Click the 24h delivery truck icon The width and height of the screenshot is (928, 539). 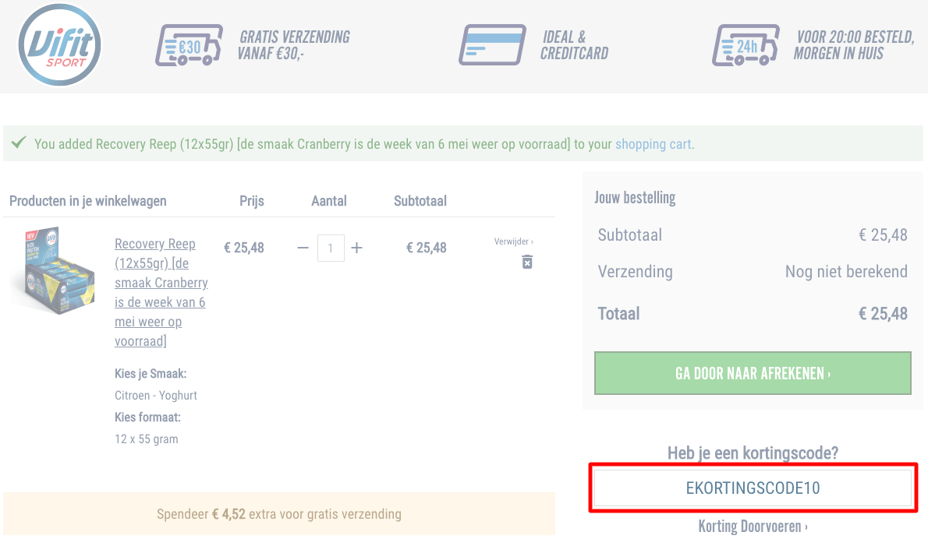746,45
